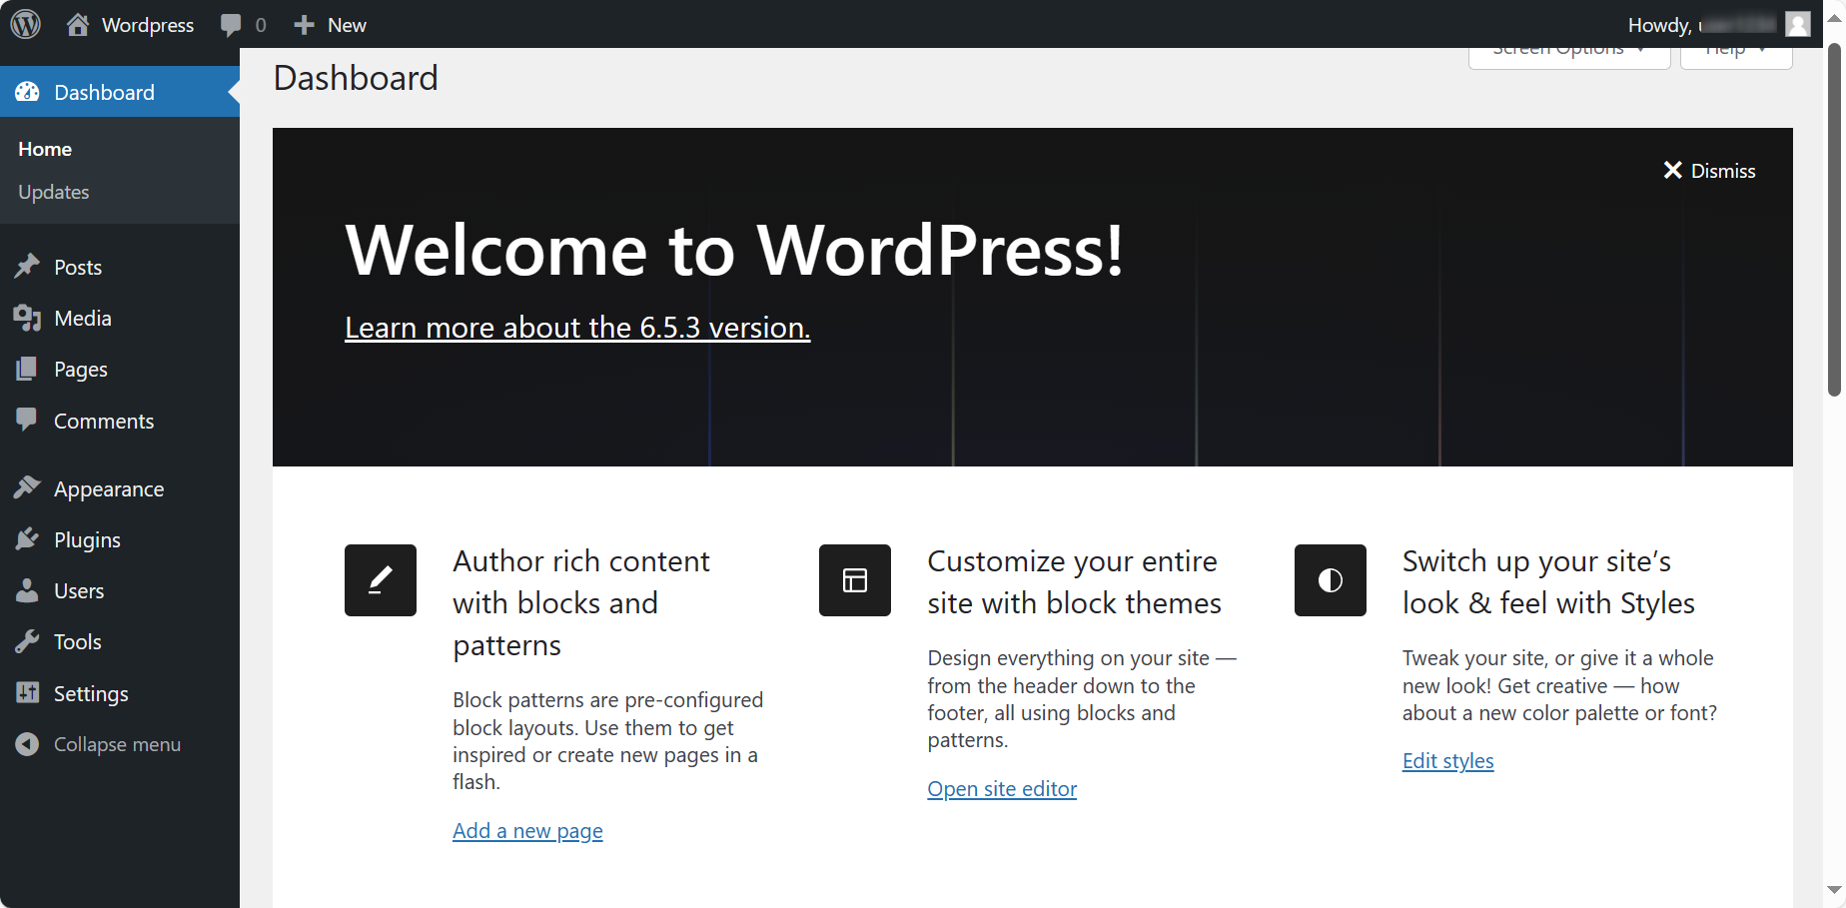The width and height of the screenshot is (1846, 908).
Task: Click the Appearance paintbrush icon
Action: pyautogui.click(x=28, y=488)
